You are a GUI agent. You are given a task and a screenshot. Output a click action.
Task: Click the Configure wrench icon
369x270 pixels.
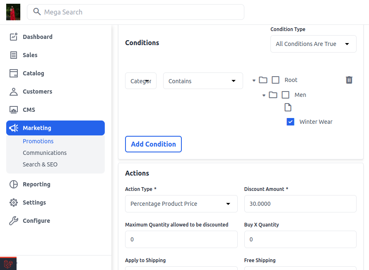pos(14,221)
